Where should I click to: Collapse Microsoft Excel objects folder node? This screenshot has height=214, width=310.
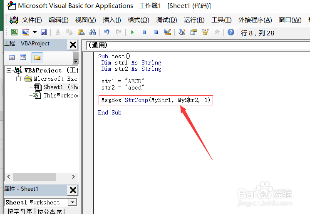pyautogui.click(x=18, y=79)
